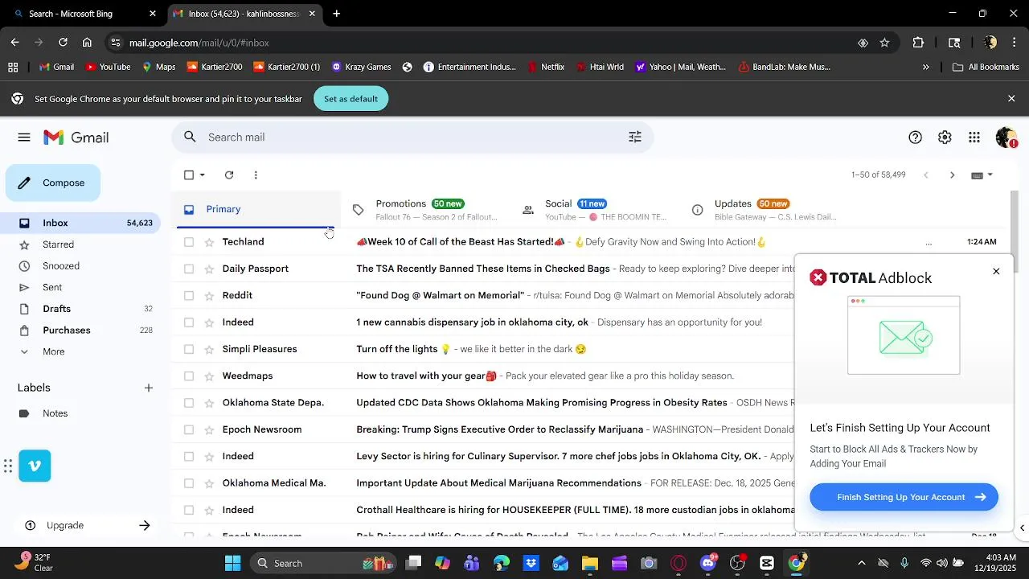Open Gmail Support help icon
The image size is (1029, 579).
click(915, 138)
